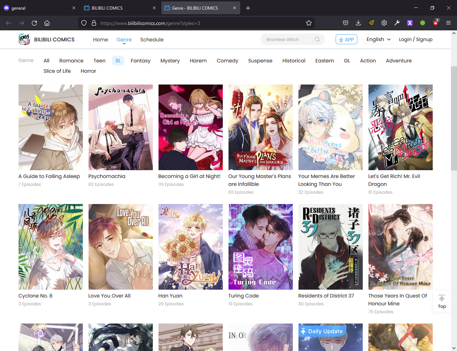Choose the Horror genre filter
The height and width of the screenshot is (351, 457).
pyautogui.click(x=88, y=71)
